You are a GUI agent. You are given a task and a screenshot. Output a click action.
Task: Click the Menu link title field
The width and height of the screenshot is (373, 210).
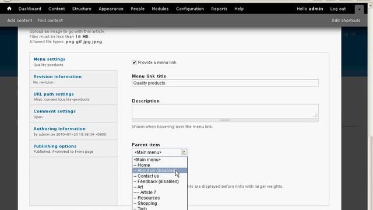225,83
